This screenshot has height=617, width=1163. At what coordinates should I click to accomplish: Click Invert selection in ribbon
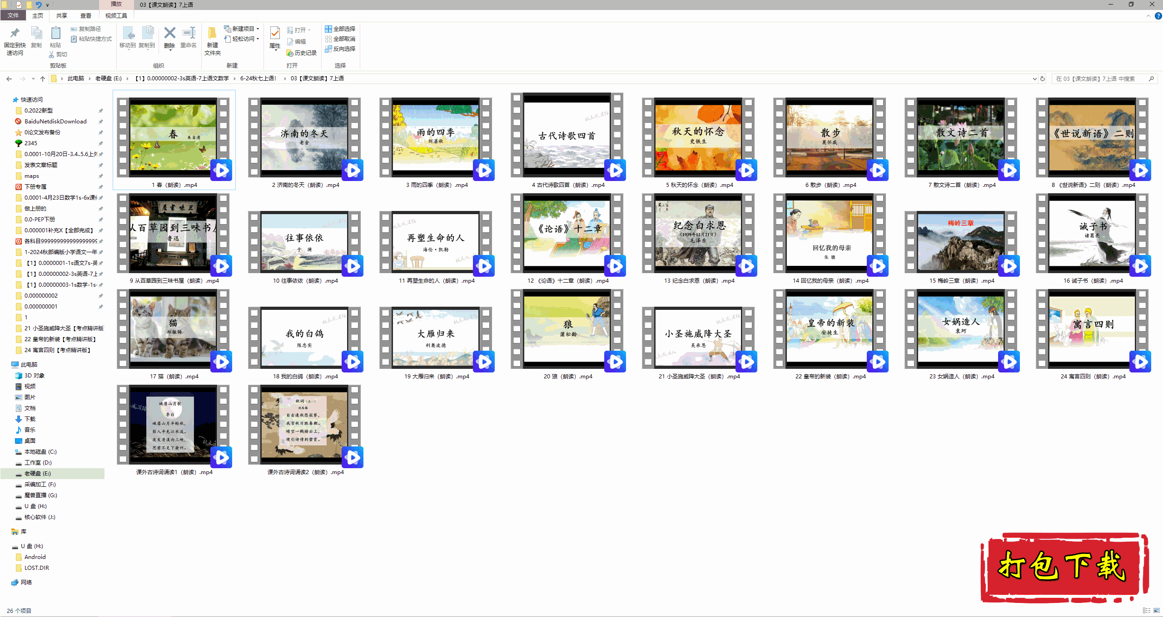pyautogui.click(x=340, y=49)
